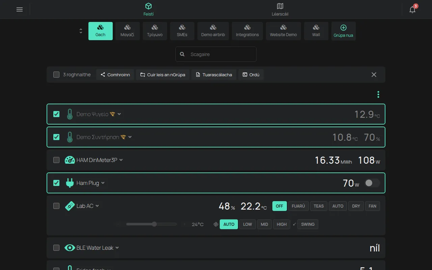The height and width of the screenshot is (270, 432).
Task: Open the notifications bell icon
Action: point(412,9)
